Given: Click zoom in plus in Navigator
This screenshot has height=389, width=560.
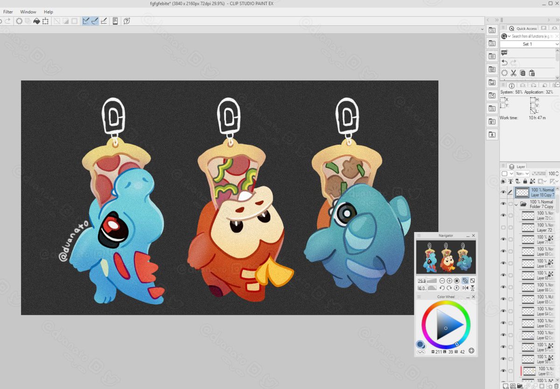Looking at the screenshot, I should pyautogui.click(x=449, y=281).
